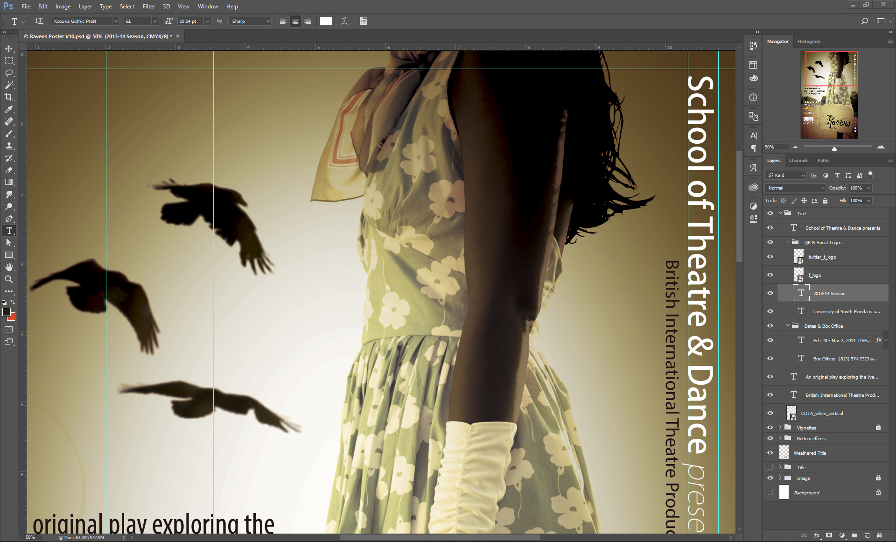
Task: Select the Hand tool
Action: pos(9,267)
